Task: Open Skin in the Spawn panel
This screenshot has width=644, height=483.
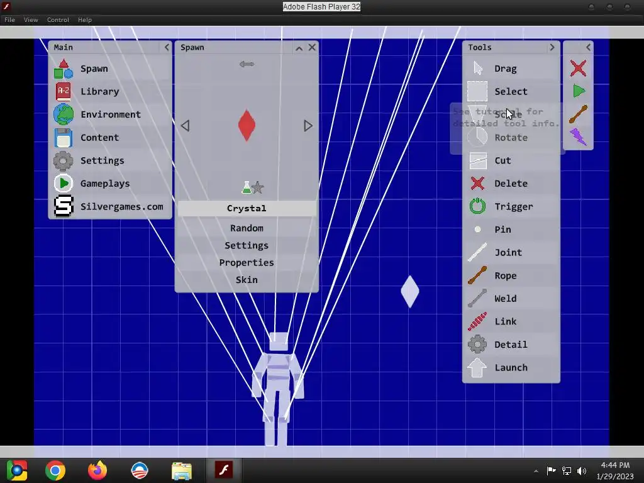Action: point(247,280)
